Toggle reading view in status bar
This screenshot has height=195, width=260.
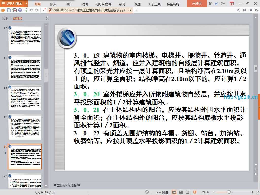coord(188,192)
